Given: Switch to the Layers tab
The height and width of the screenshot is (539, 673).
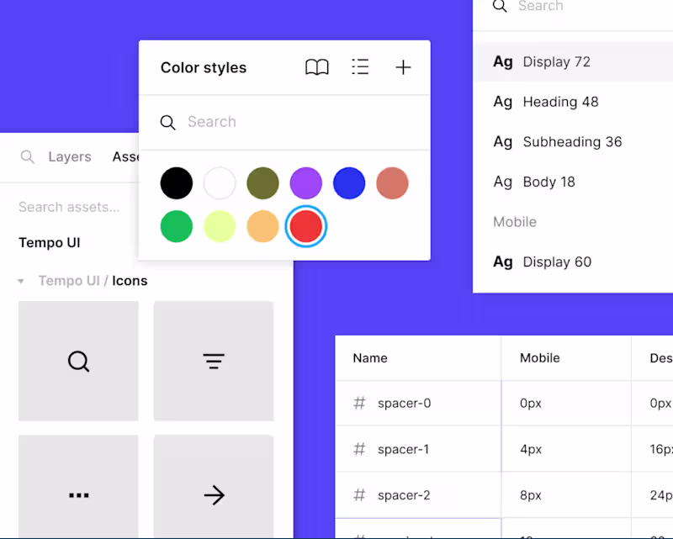Looking at the screenshot, I should (x=69, y=156).
